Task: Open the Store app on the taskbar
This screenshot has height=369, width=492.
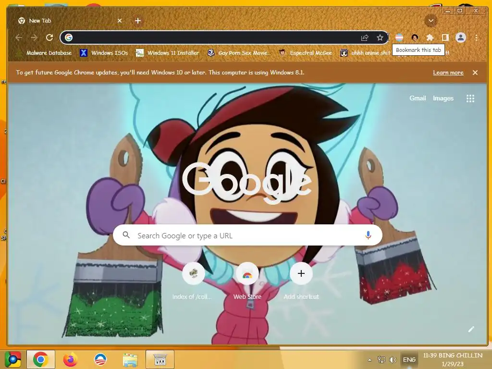Action: 160,360
